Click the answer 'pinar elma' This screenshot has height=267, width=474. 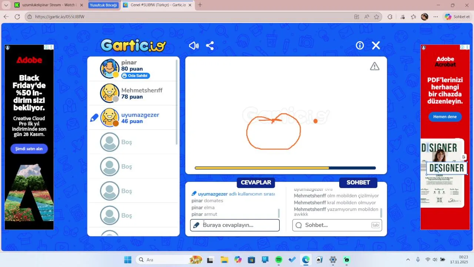click(x=203, y=208)
